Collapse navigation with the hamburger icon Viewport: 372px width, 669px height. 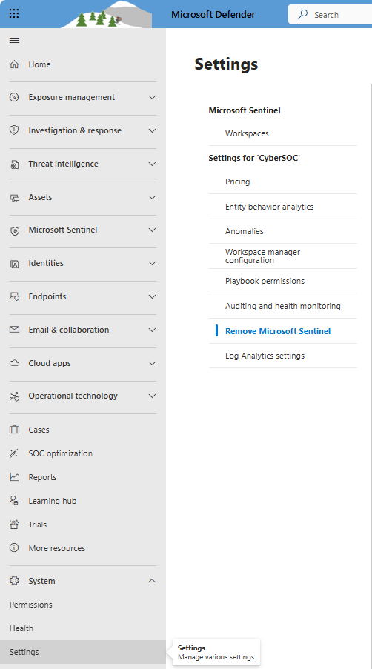pos(14,41)
